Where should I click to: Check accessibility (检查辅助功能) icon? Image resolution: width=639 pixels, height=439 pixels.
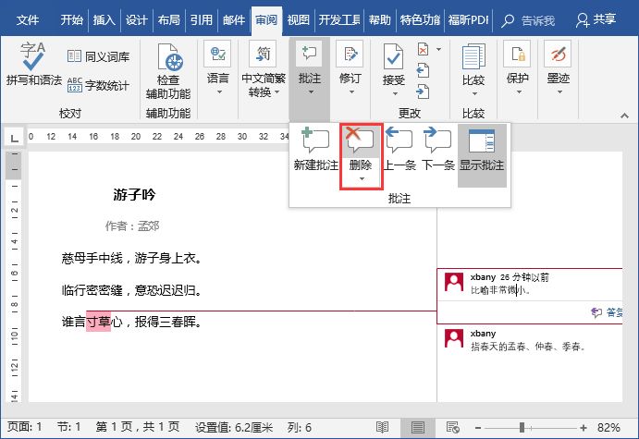tap(168, 57)
